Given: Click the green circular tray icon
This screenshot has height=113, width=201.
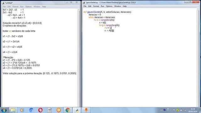Looking at the screenshot, I should tap(178, 110).
